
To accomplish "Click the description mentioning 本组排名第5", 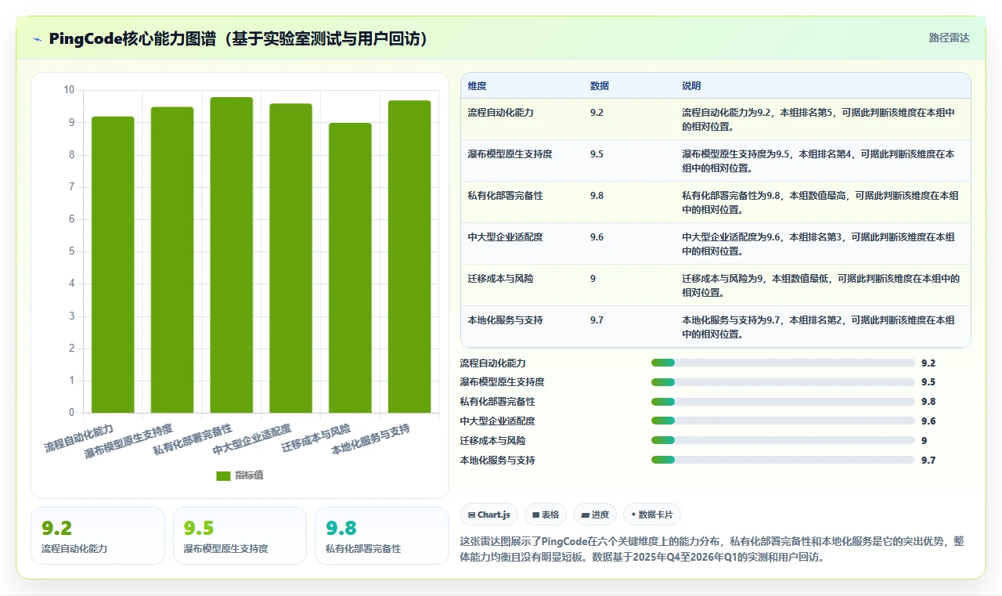I will pos(819,119).
